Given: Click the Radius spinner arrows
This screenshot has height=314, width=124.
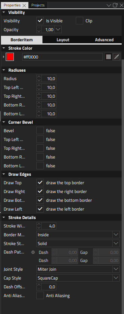Looking at the screenshot, I should [x=39, y=78].
